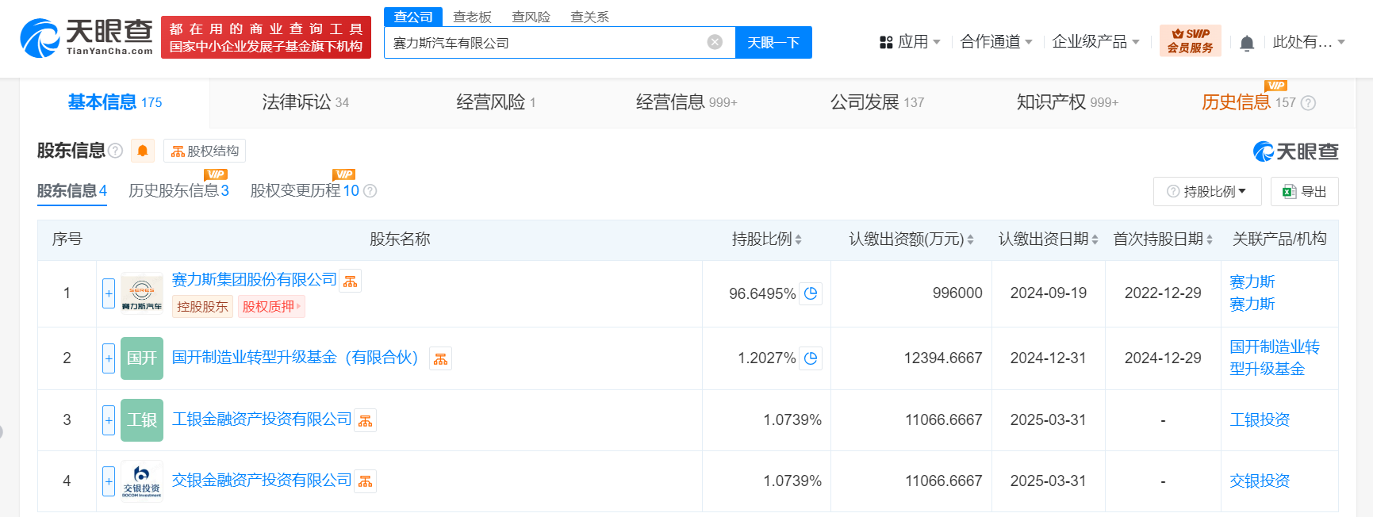Open the 公司发展 137 tab
1373x517 pixels.
tap(877, 102)
